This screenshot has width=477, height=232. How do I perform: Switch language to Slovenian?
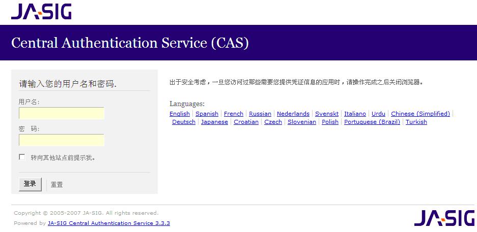[302, 122]
